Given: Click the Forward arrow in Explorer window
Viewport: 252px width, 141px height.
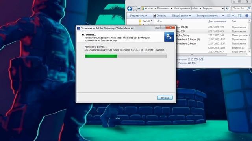Looking at the screenshot, I should tap(135, 9).
